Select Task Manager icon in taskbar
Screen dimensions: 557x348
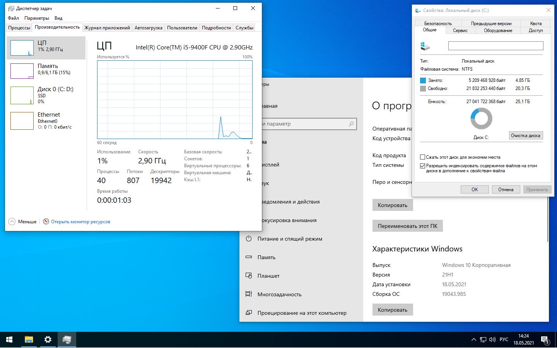pos(67,340)
